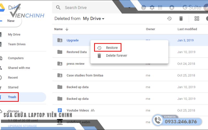Open My Drive in the sidebar
The image size is (208, 130).
tap(14, 35)
